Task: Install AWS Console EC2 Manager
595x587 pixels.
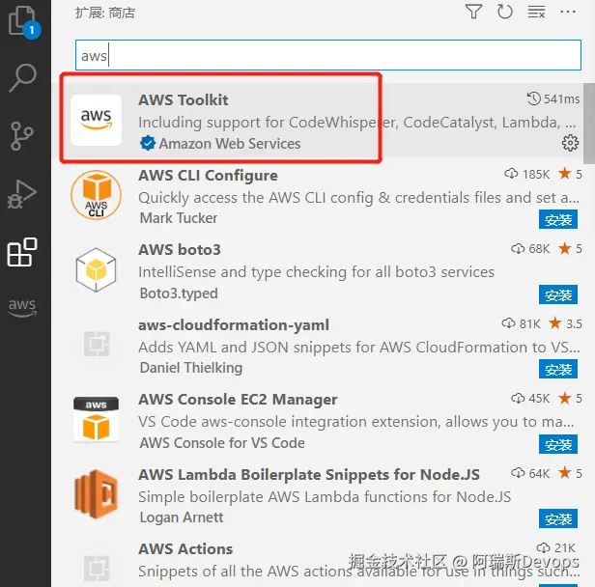Action: [x=558, y=444]
